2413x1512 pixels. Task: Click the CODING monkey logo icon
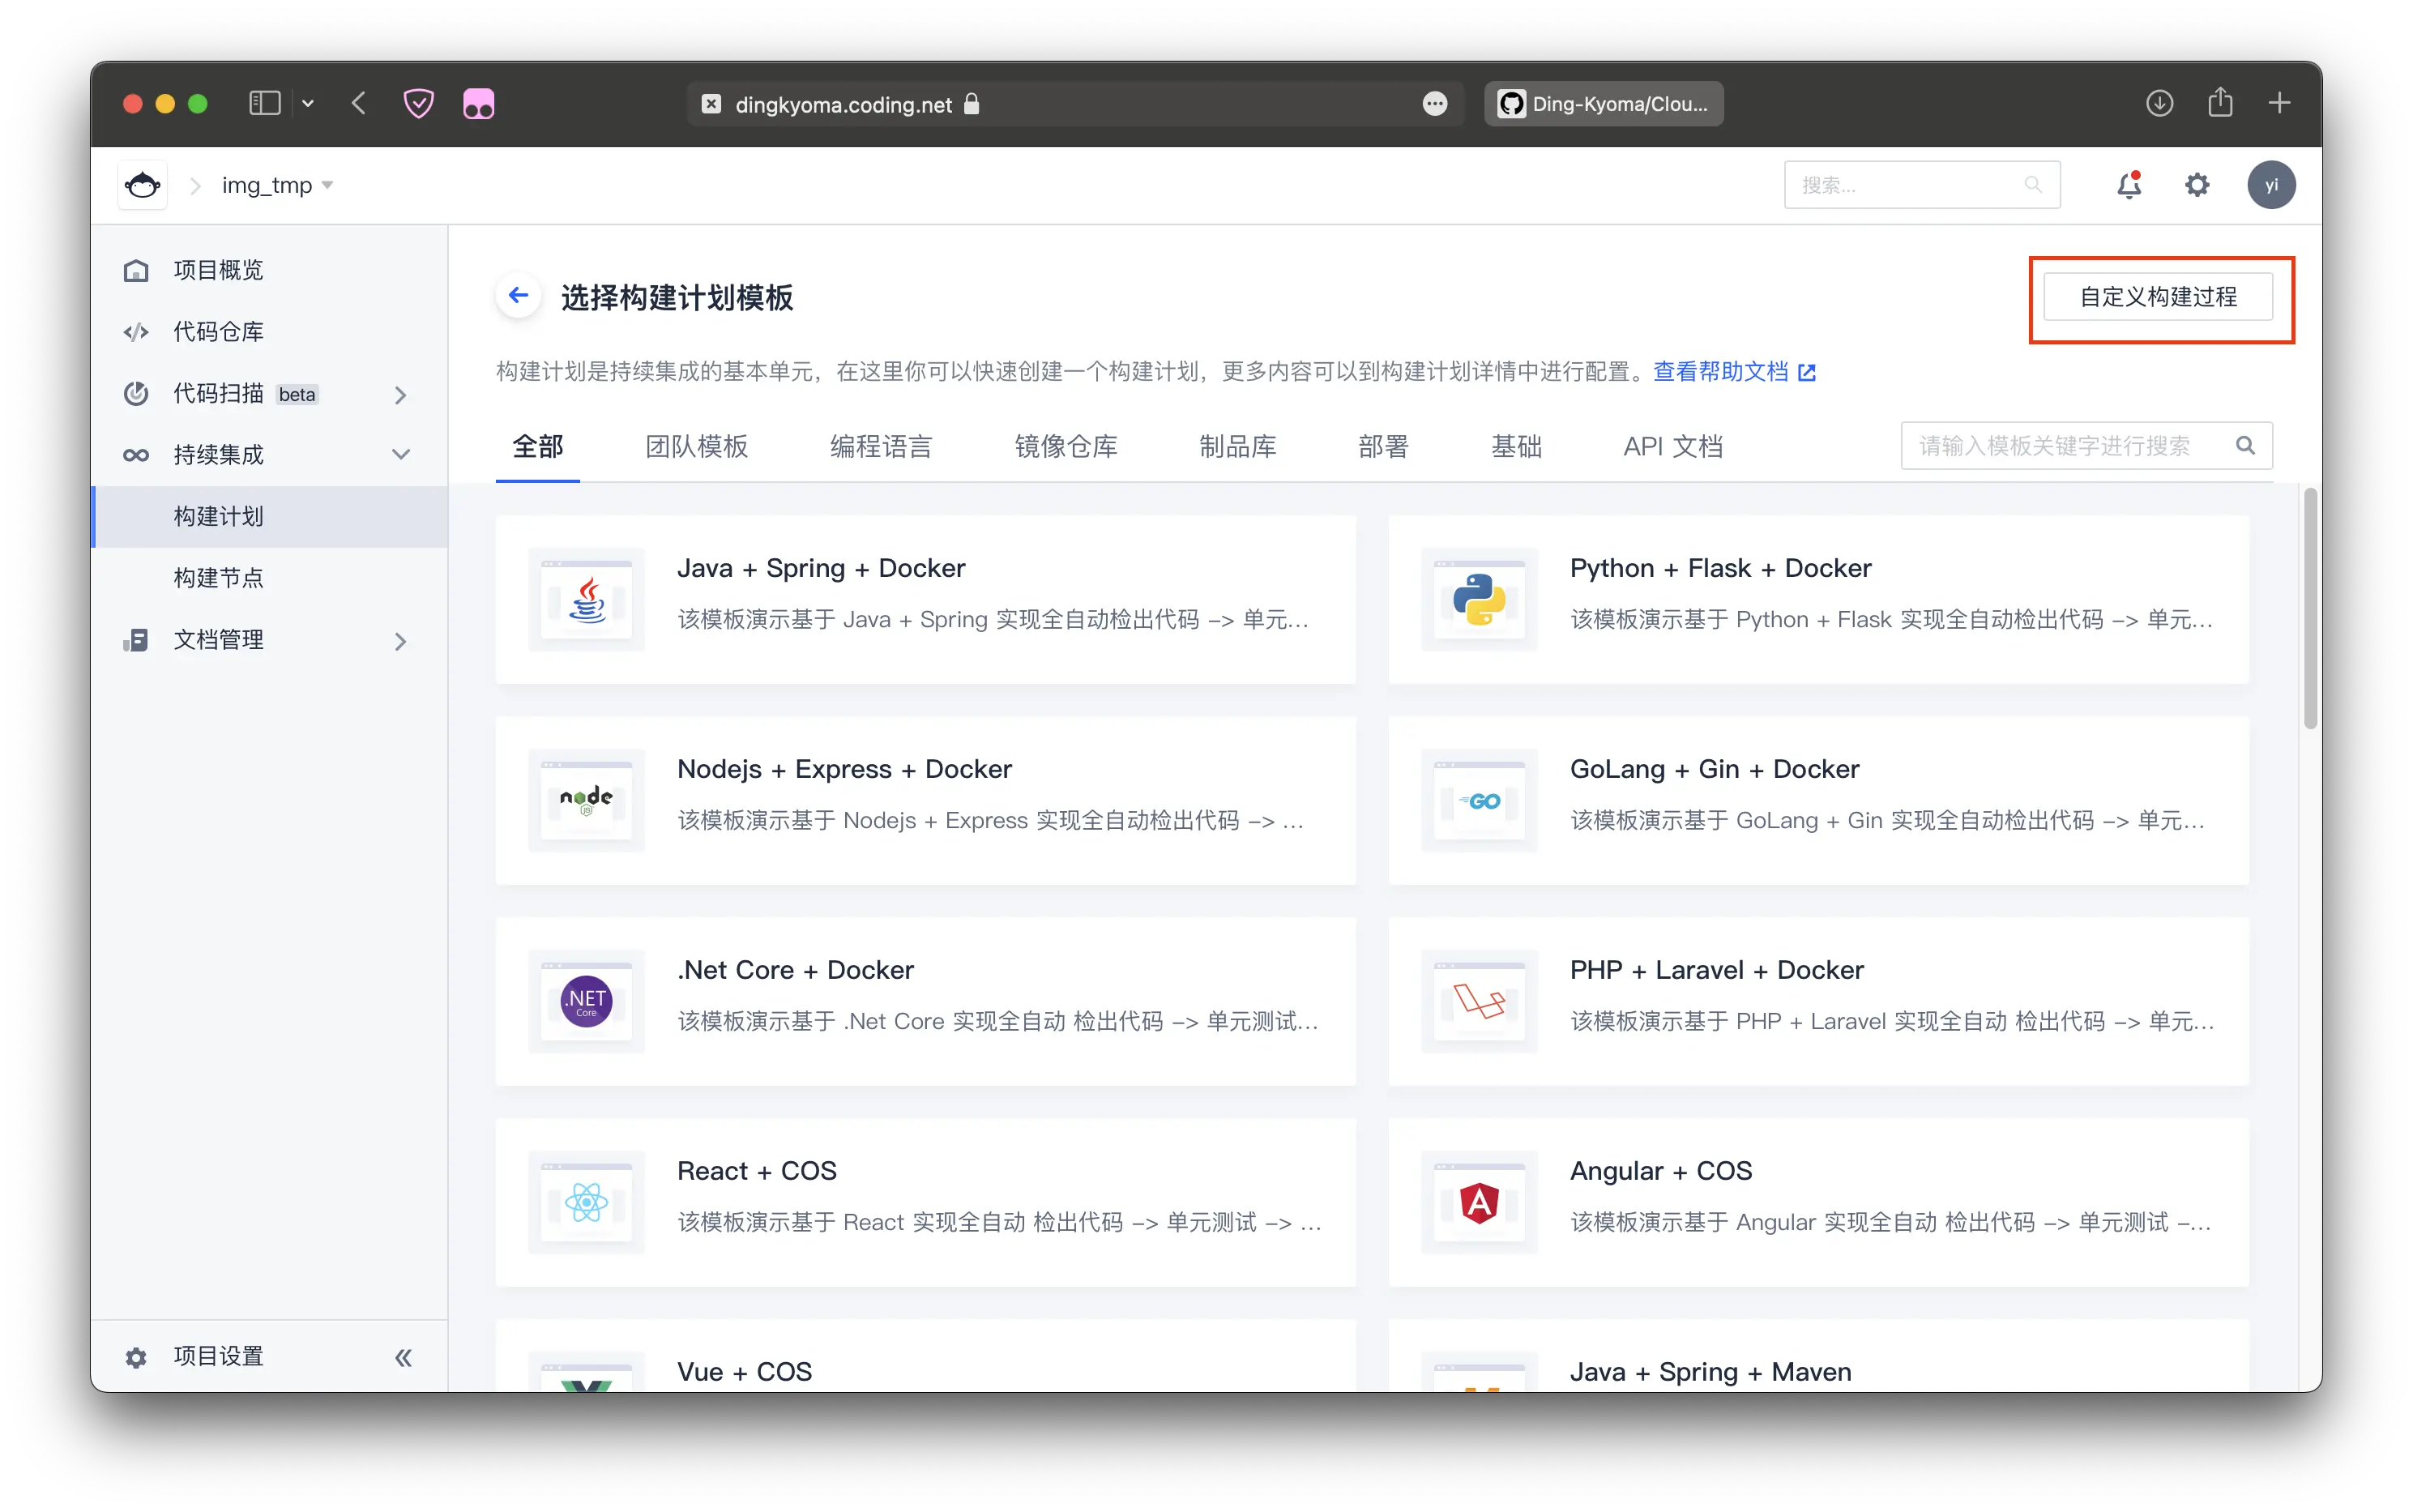tap(143, 185)
